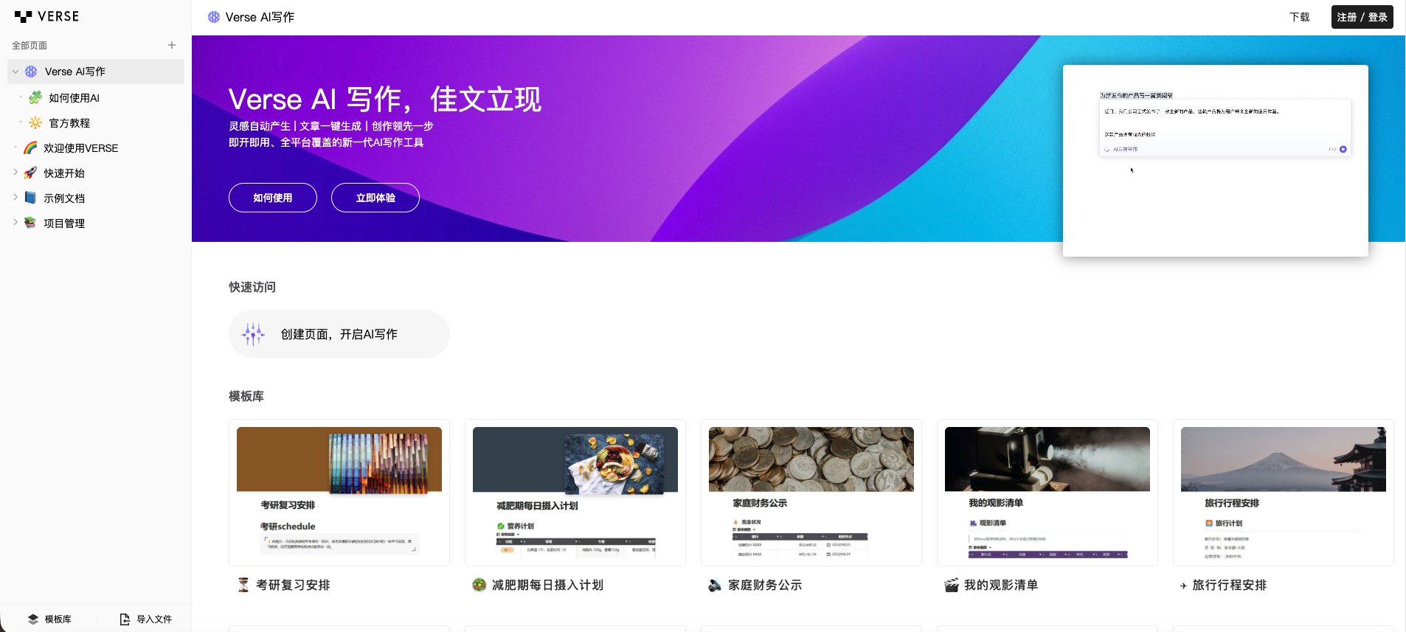Click the 我的观影清单 template title text
The image size is (1406, 632).
(x=1001, y=585)
